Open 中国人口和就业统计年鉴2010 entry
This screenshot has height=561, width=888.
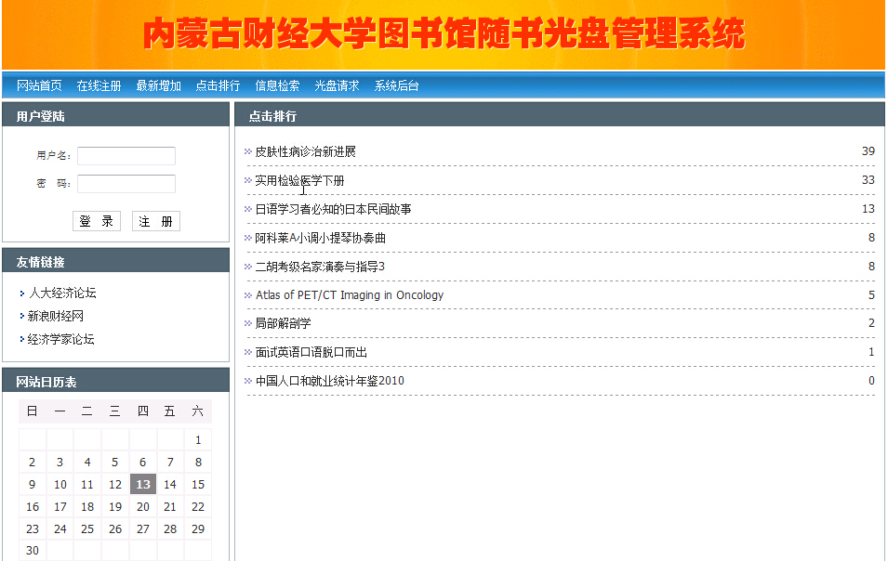329,381
